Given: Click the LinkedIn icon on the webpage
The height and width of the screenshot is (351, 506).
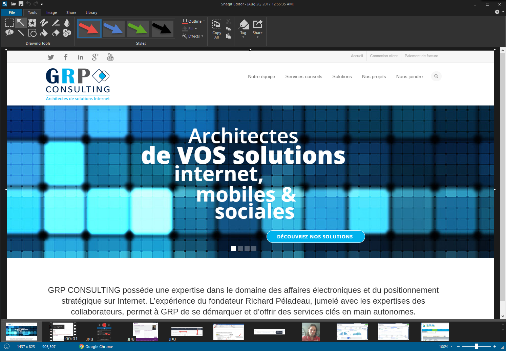Looking at the screenshot, I should [x=81, y=57].
